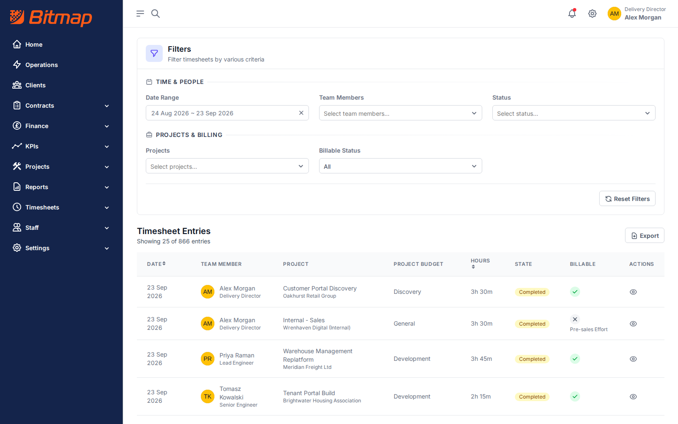678x424 pixels.
Task: Click the Projects tools icon
Action: click(x=17, y=166)
